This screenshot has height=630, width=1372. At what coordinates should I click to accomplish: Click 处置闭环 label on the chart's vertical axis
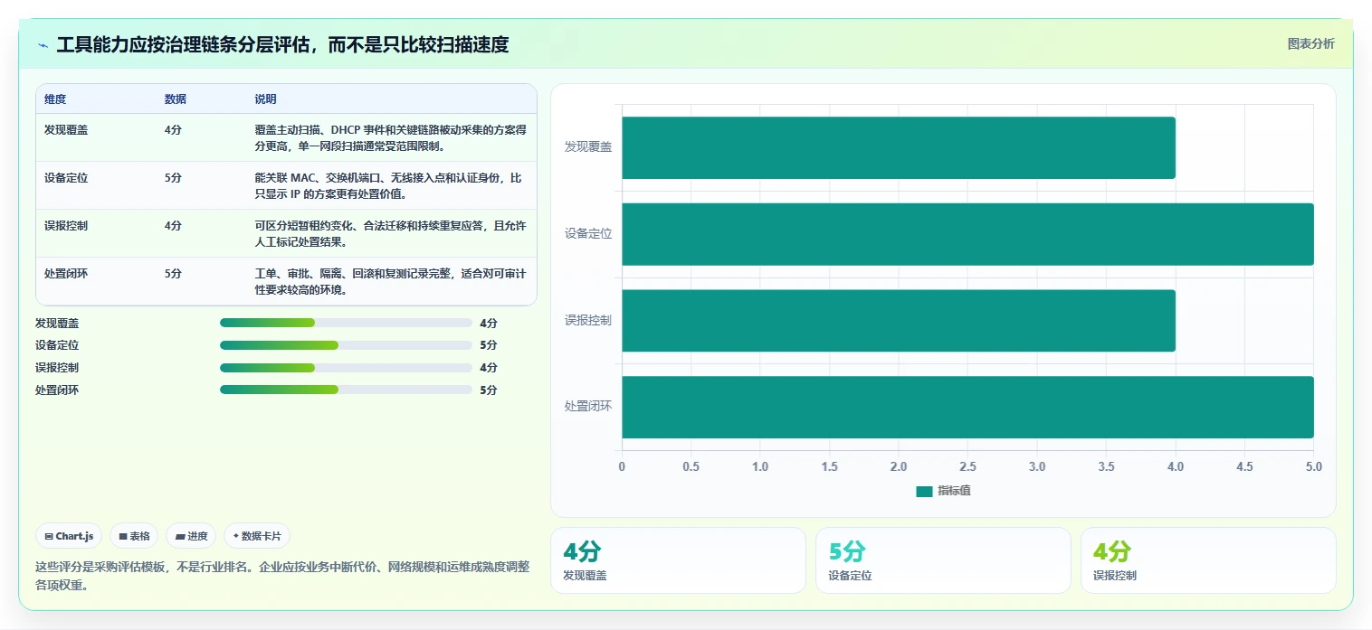[x=588, y=407]
